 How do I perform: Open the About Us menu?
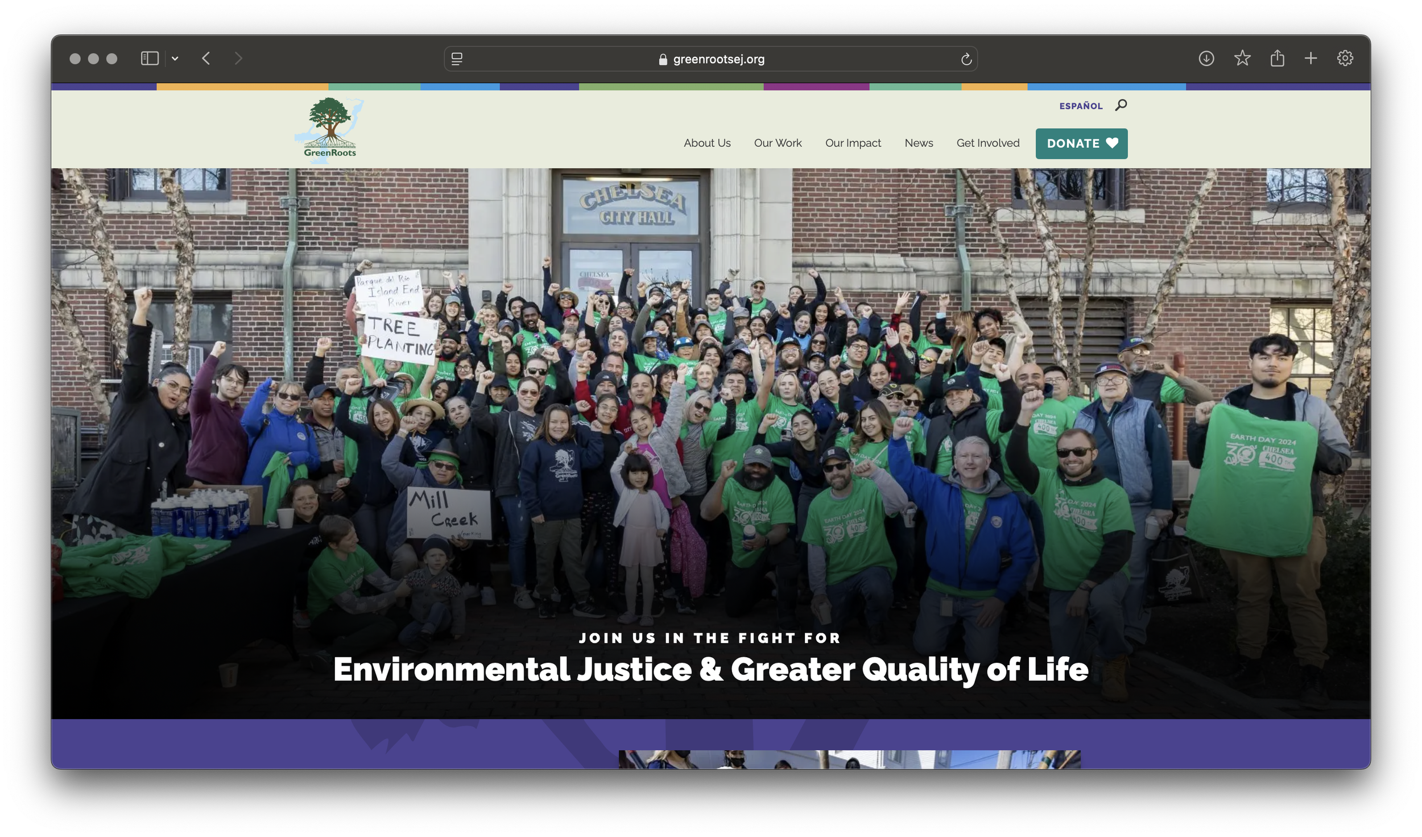tap(707, 143)
